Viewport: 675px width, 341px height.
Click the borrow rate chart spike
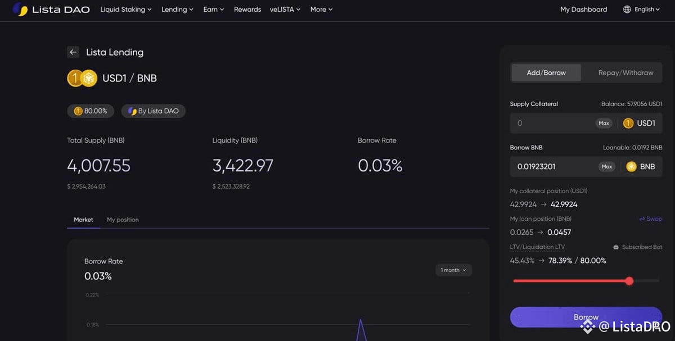[x=361, y=330]
